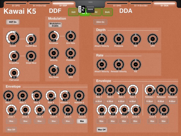Click the Slope/Res knob
The height and width of the screenshot is (136, 181).
click(x=14, y=56)
